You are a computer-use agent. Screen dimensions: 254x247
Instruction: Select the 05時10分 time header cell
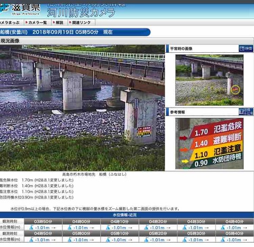pyautogui.click(x=120, y=233)
